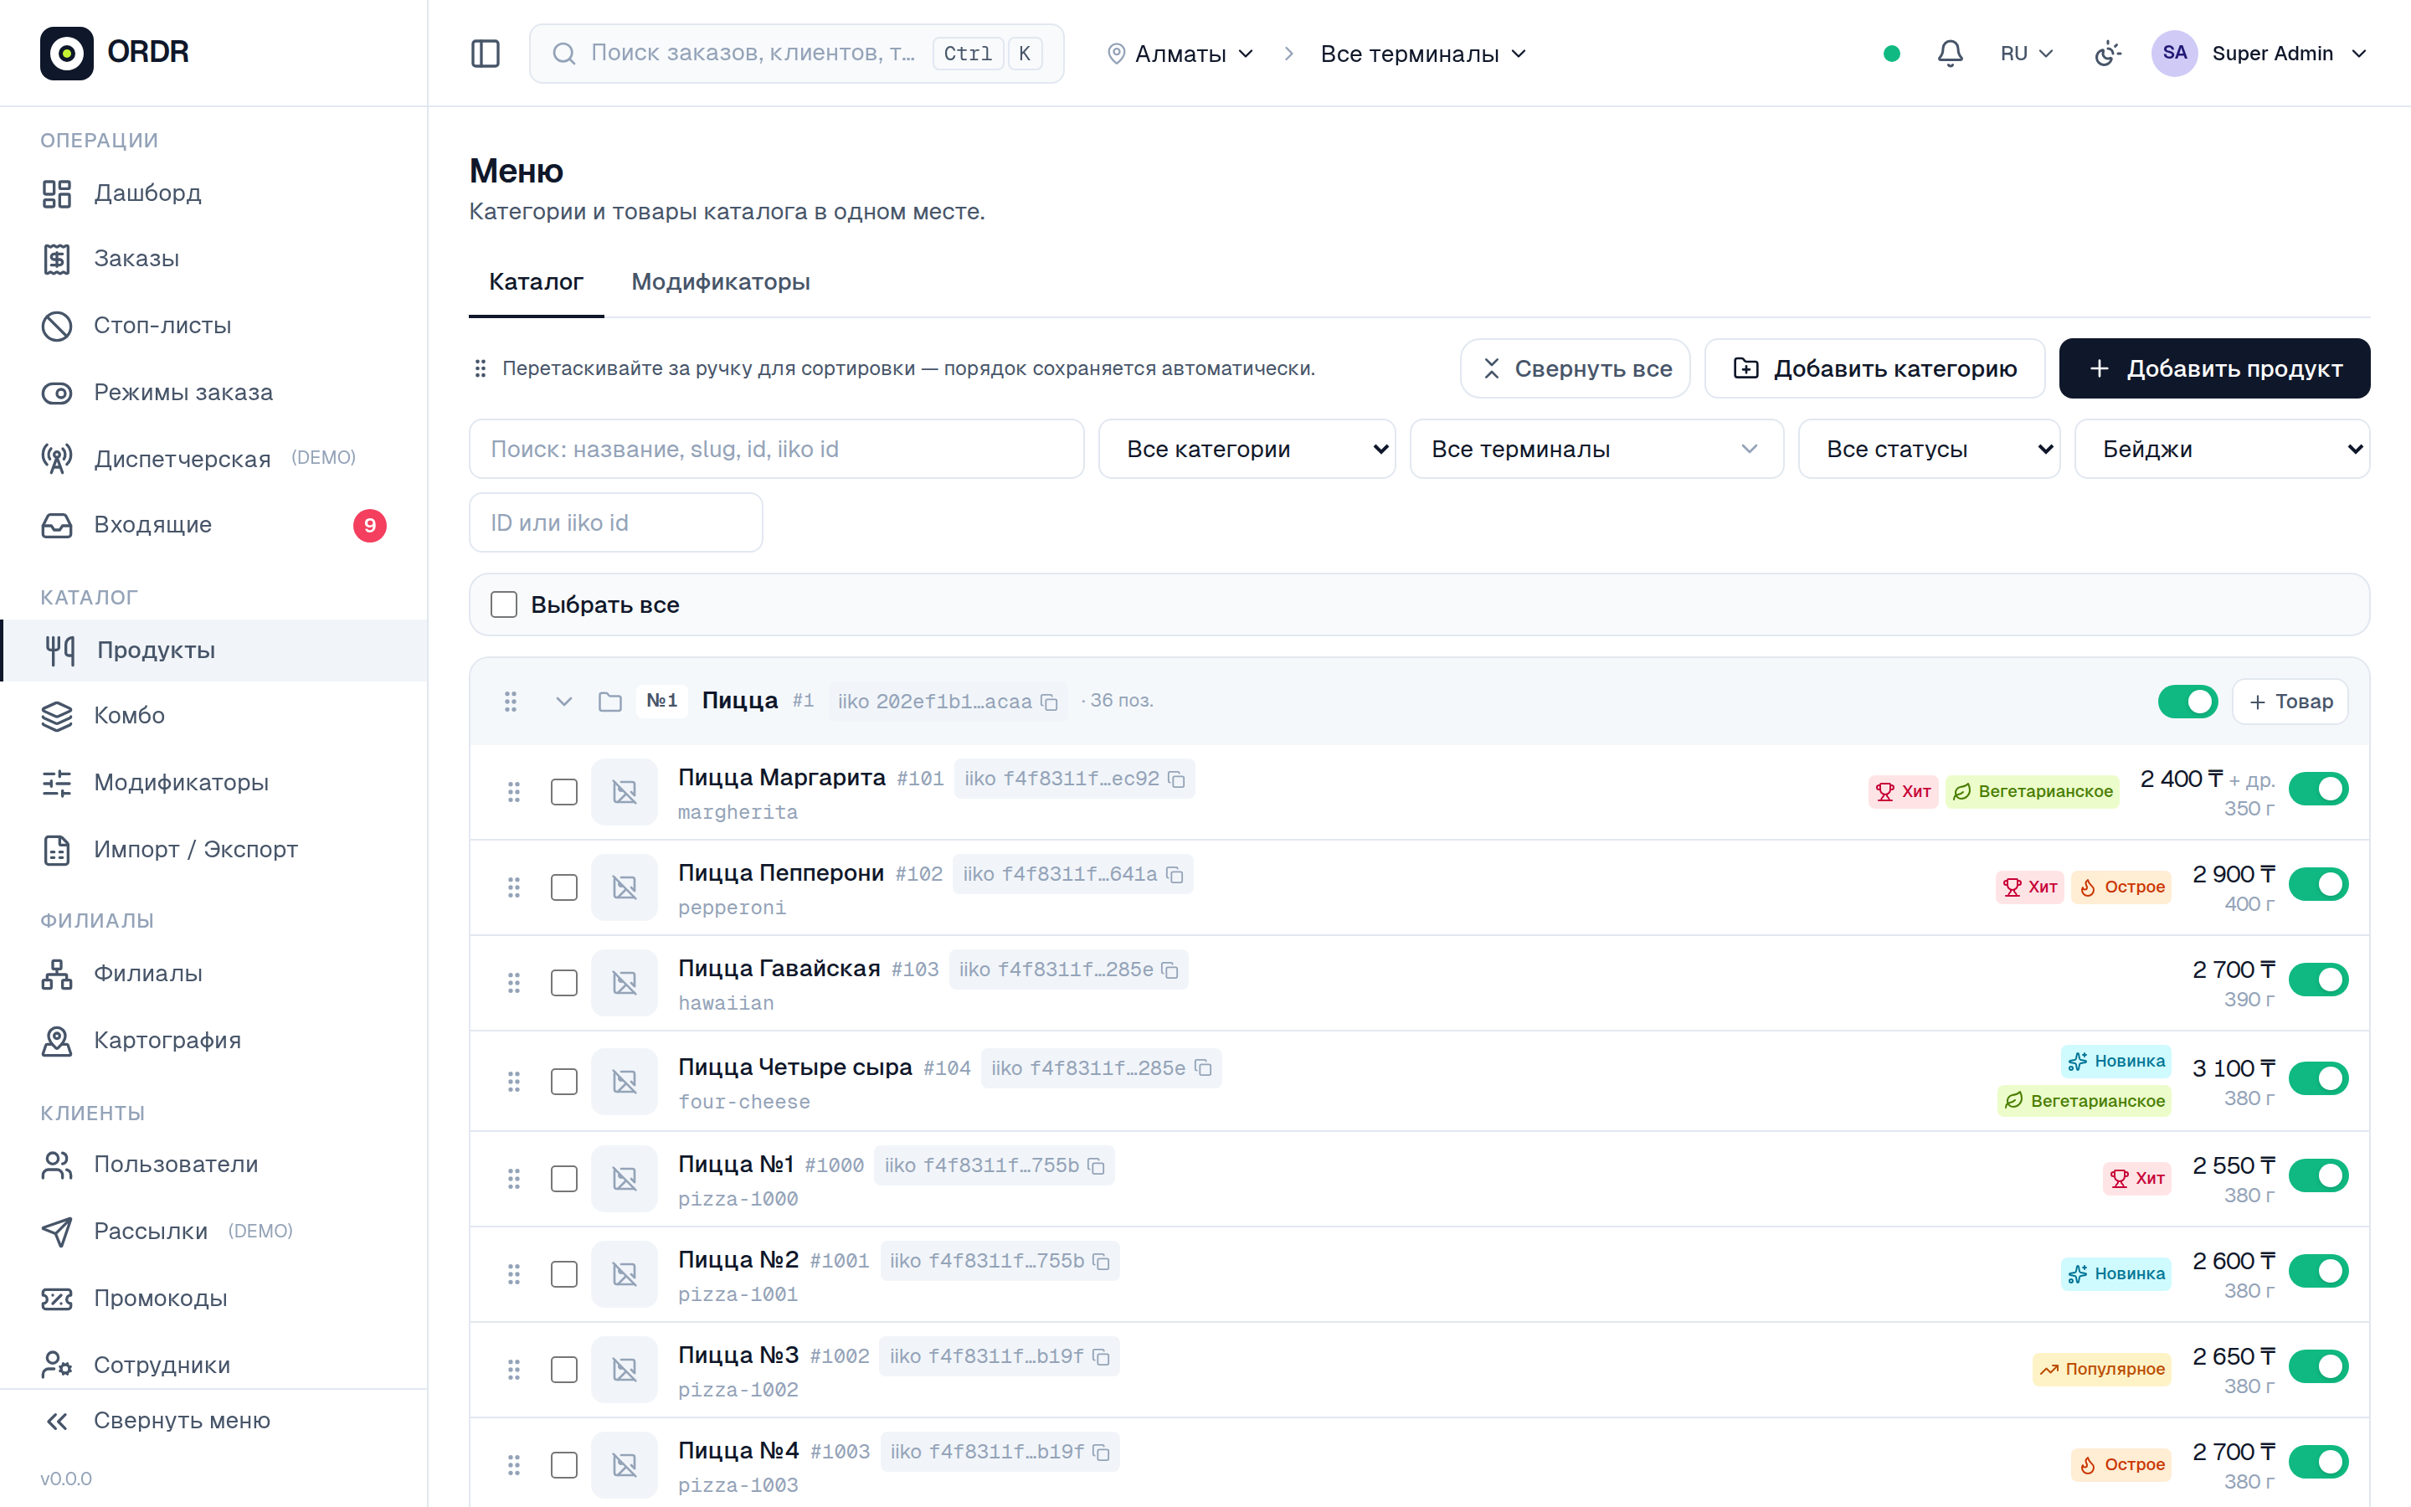Open the Все терминалы filter dropdown
The image size is (2411, 1507).
(x=1596, y=450)
